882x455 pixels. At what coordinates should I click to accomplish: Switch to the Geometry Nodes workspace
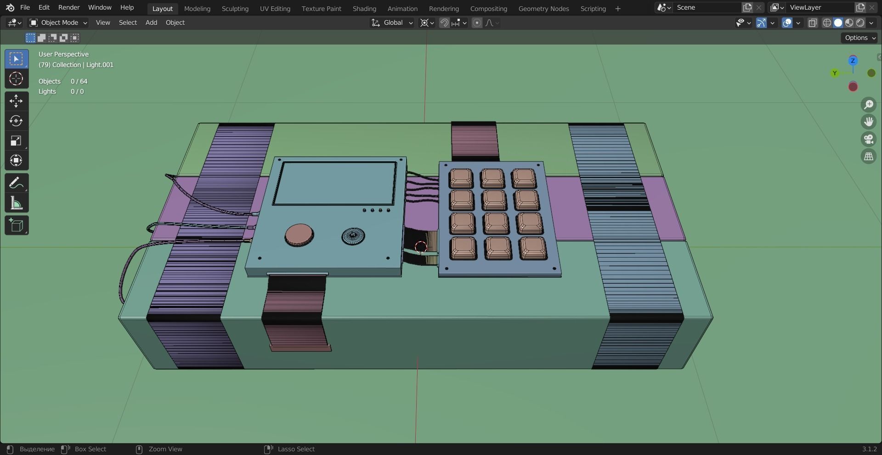[x=543, y=8]
